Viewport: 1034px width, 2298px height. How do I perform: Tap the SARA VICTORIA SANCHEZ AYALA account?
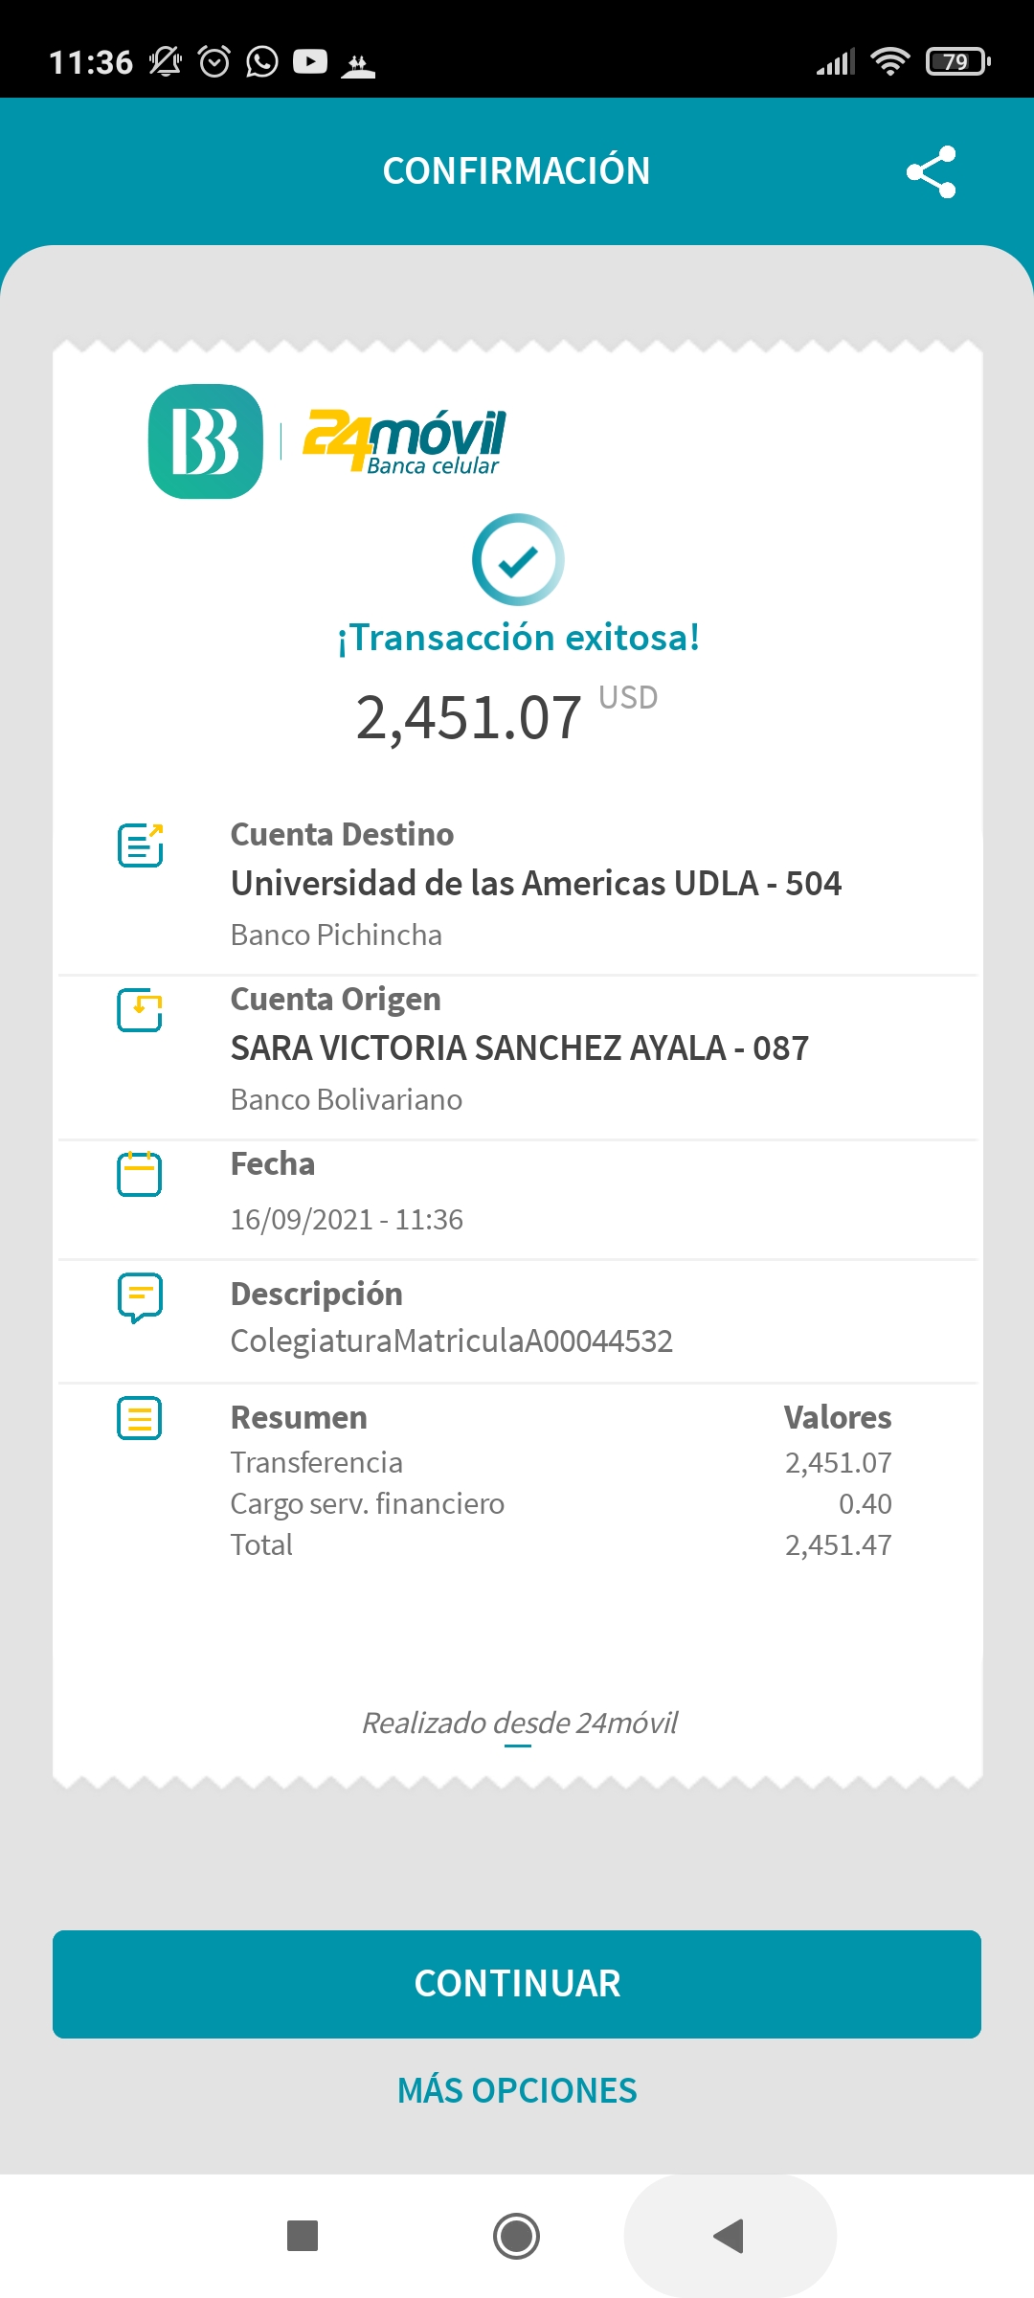point(519,1048)
